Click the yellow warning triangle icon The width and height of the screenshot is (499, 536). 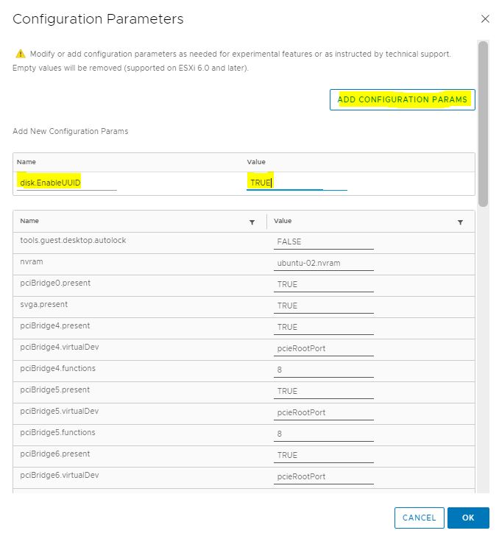(21, 54)
